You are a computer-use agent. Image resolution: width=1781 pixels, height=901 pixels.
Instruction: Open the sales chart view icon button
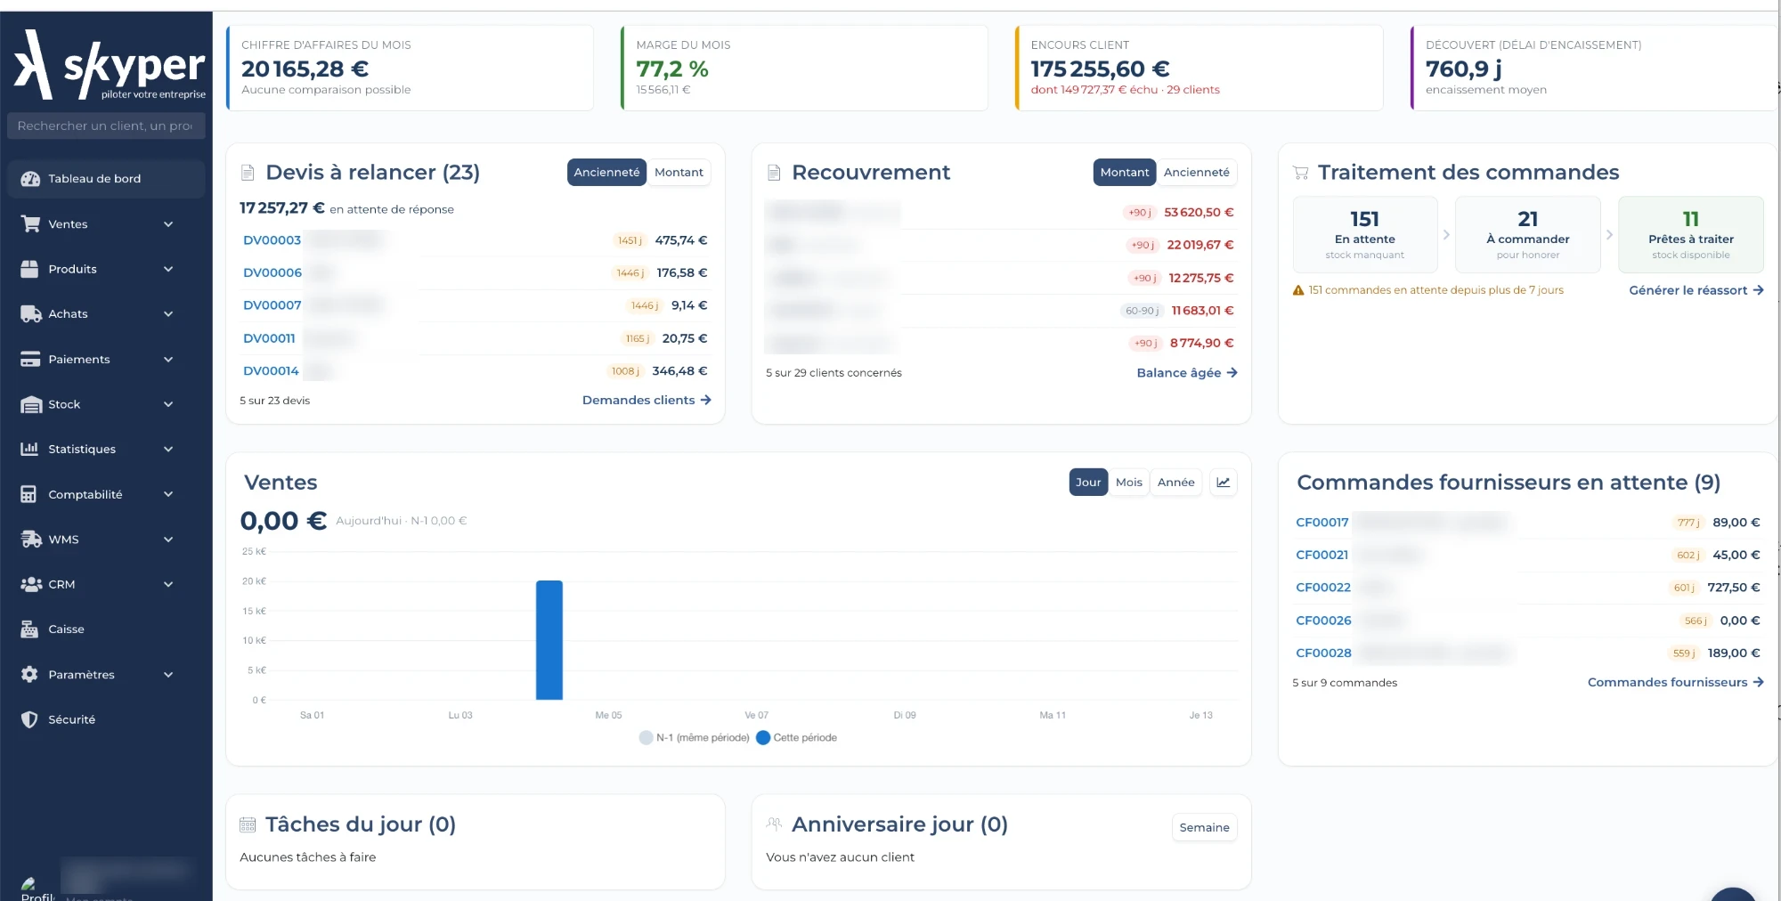(1224, 483)
